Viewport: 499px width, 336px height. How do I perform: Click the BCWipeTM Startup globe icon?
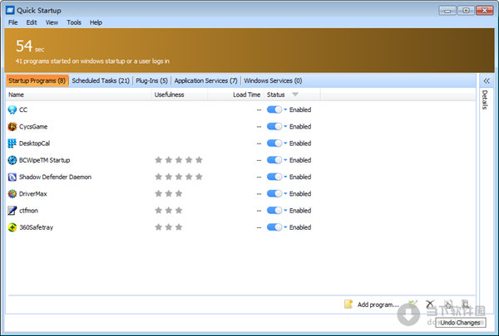(12, 160)
